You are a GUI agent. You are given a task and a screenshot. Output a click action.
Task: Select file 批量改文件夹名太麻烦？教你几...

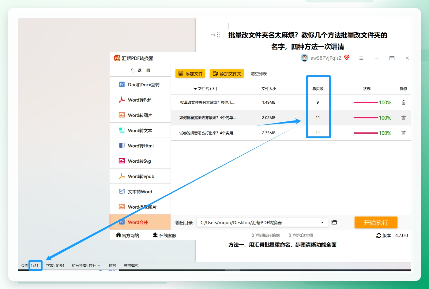click(207, 102)
